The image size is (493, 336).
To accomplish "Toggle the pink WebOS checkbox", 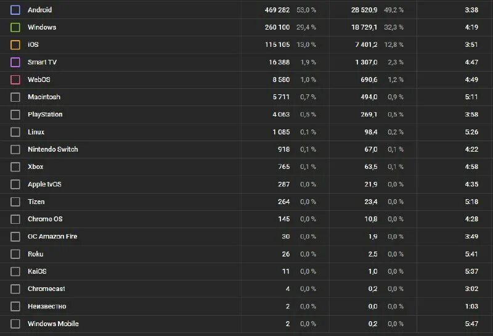I will (15, 80).
